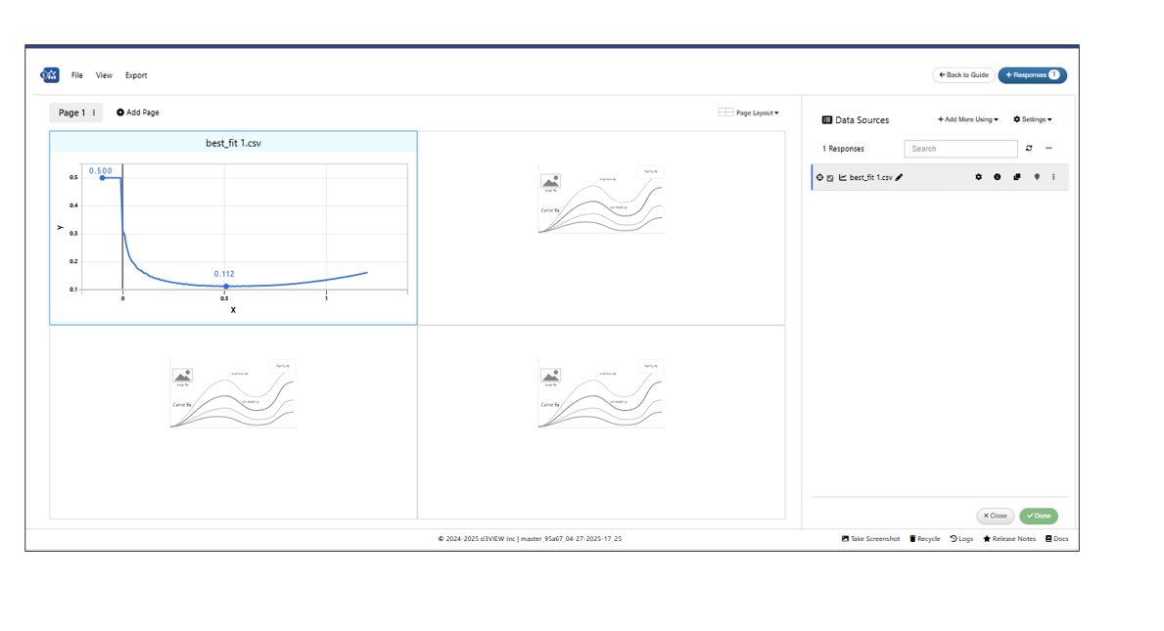Refresh the responses list

(1029, 149)
